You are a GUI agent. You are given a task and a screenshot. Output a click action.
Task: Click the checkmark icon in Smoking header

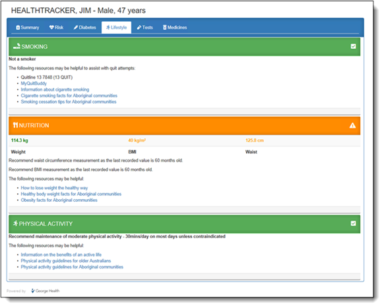click(x=353, y=46)
